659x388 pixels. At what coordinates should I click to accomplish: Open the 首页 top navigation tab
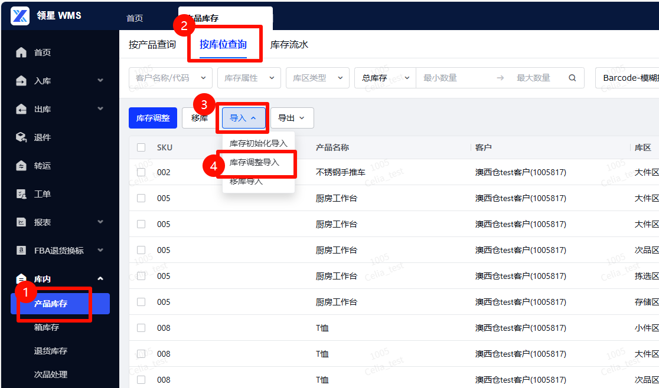[135, 18]
